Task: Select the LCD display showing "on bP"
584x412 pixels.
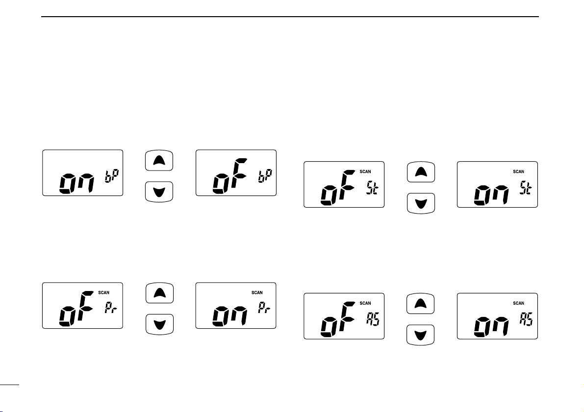Action: tap(82, 173)
